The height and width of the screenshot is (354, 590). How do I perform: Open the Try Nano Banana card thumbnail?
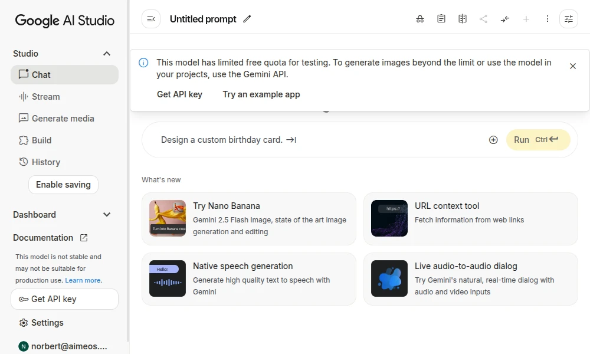click(x=168, y=218)
